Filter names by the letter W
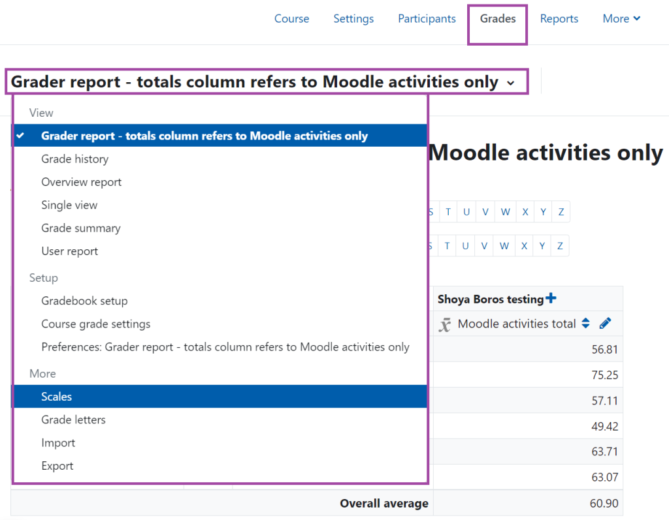 coord(505,211)
